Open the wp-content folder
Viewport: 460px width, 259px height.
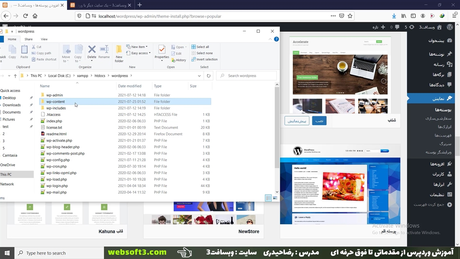click(x=55, y=102)
